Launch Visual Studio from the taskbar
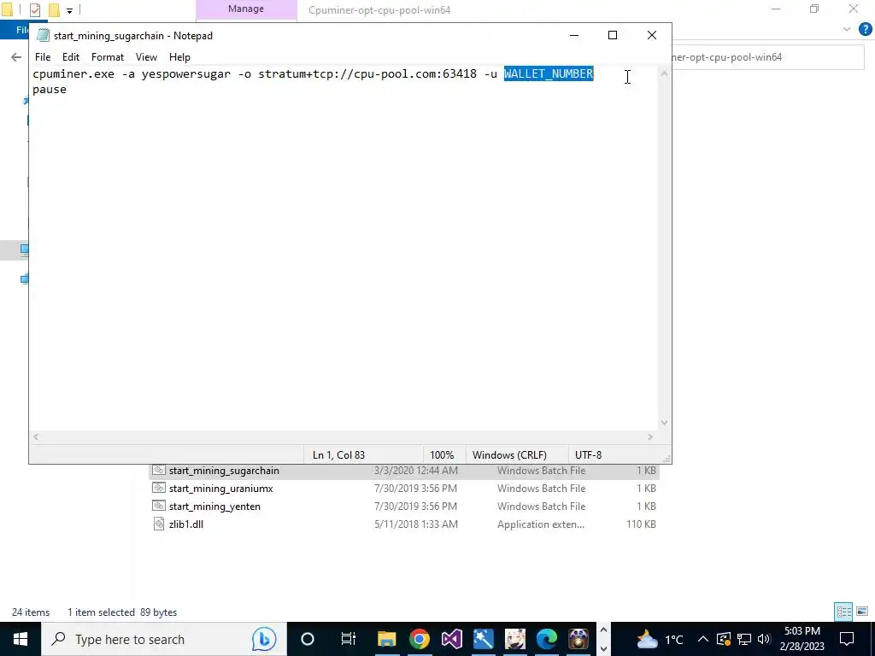The width and height of the screenshot is (875, 656). point(451,639)
